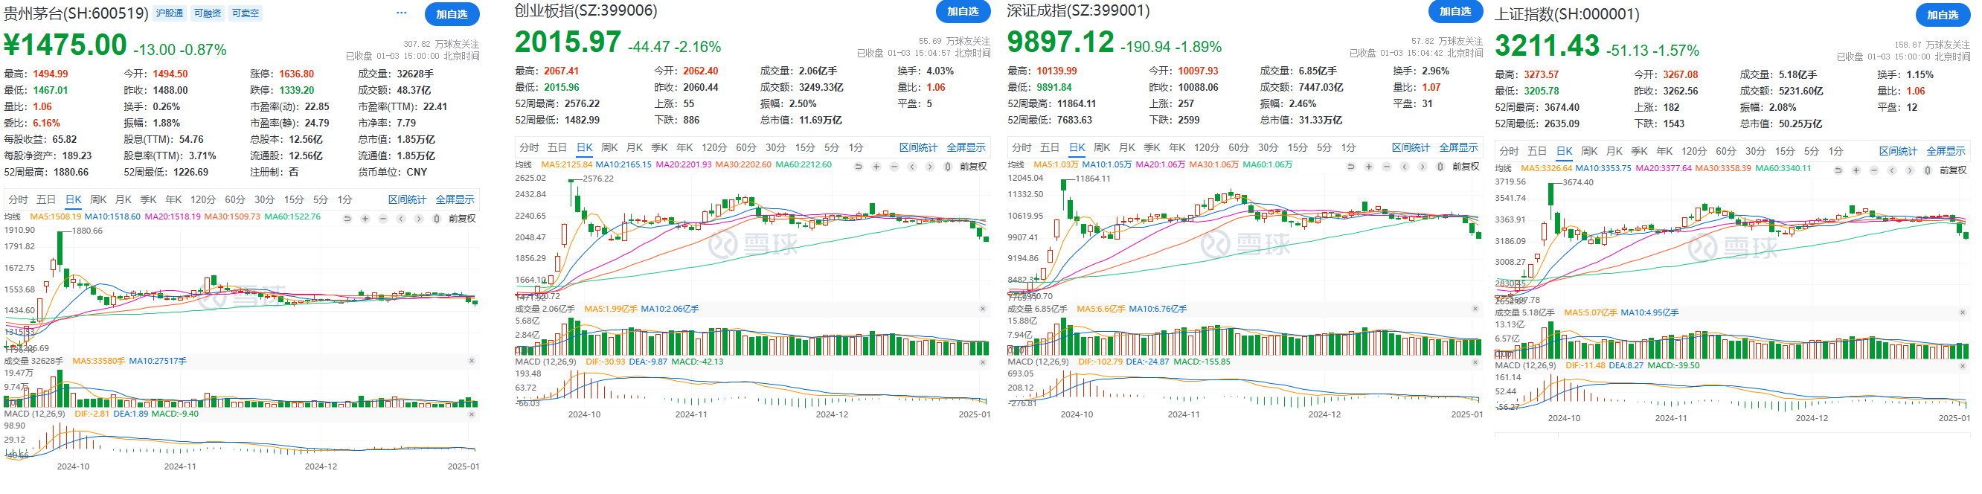
Task: Select the 月K tab in the 创业板指 chart
Action: point(635,147)
